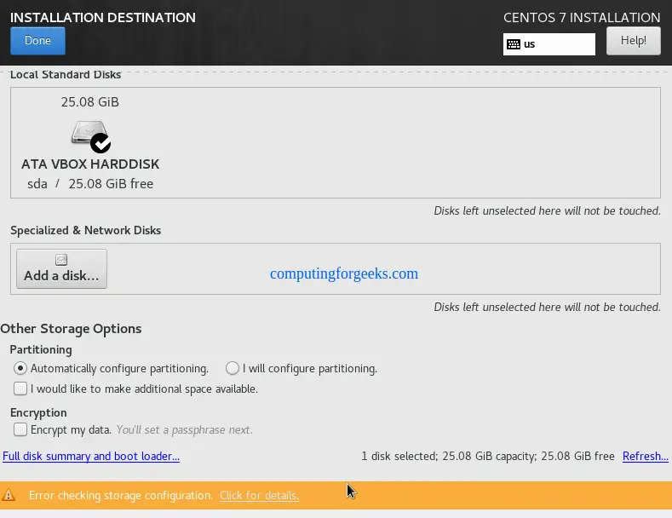Viewport: 672px width, 518px height.
Task: Click the Refresh... link
Action: (645, 457)
